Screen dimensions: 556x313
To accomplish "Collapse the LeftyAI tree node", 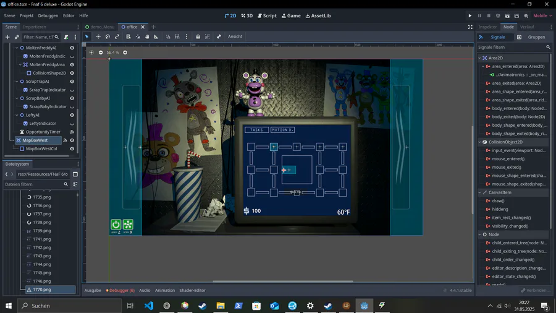I will pyautogui.click(x=16, y=115).
